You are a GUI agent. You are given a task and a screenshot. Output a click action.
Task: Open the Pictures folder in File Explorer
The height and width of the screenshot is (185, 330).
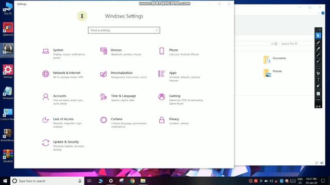[273, 73]
